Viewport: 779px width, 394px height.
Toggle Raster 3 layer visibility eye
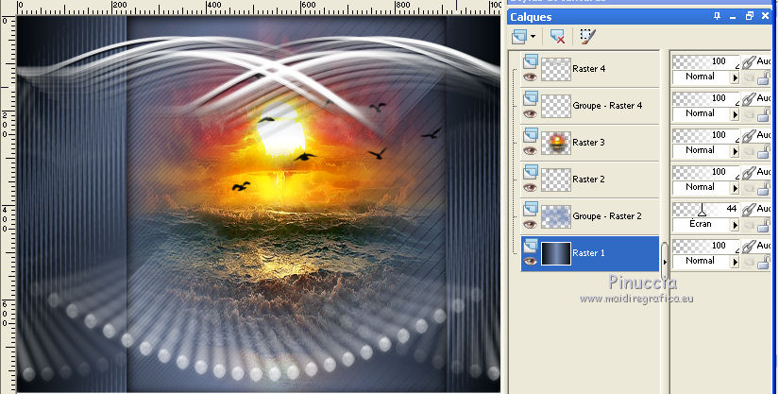pos(530,150)
